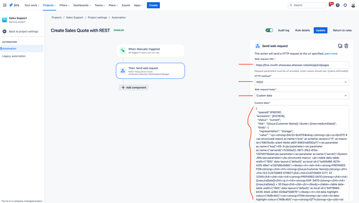
Task: Open the Web request body dropdown
Action: (302, 95)
